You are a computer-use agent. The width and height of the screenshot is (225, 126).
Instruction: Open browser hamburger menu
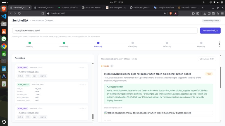[222, 13]
